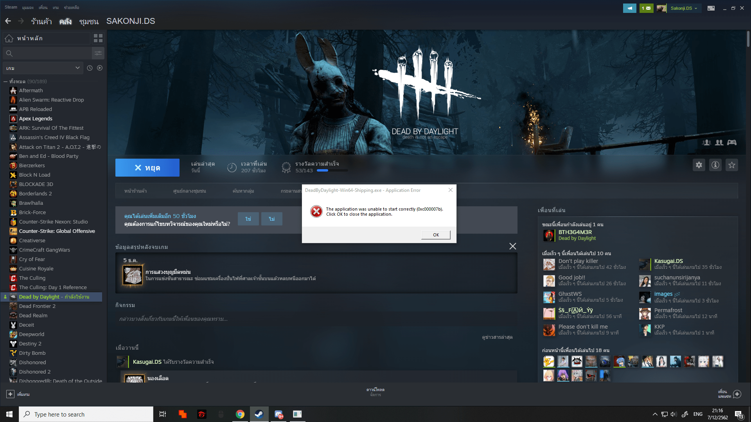Image resolution: width=751 pixels, height=422 pixels.
Task: Open Kasugai.DS in the activity feed
Action: coord(147,362)
